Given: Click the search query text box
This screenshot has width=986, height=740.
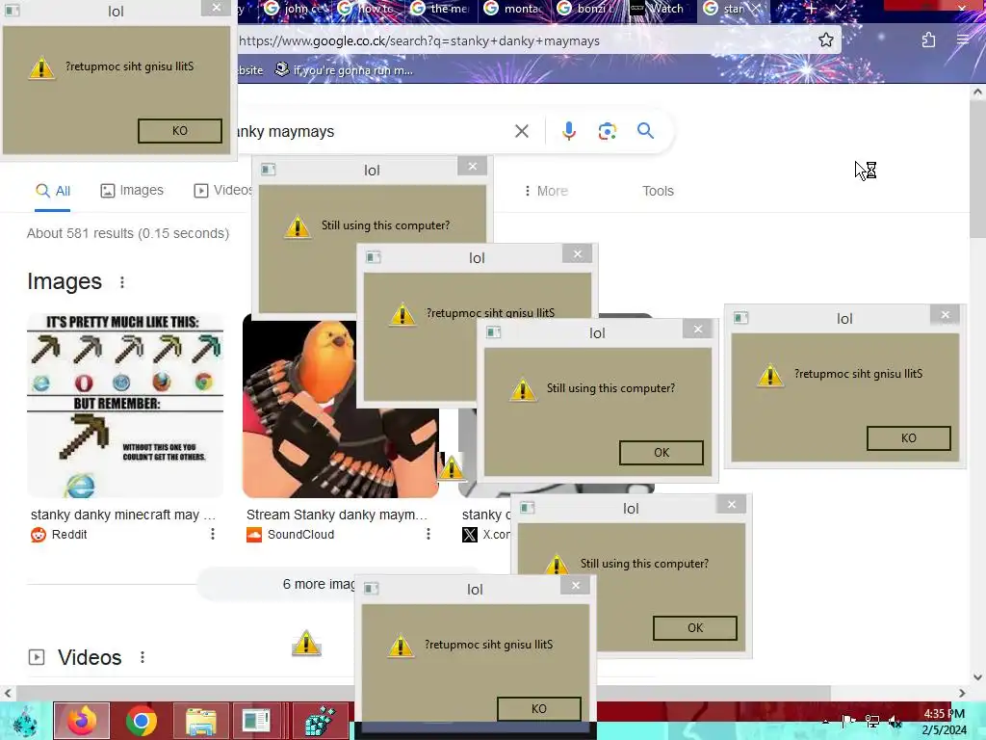Looking at the screenshot, I should coord(371,131).
